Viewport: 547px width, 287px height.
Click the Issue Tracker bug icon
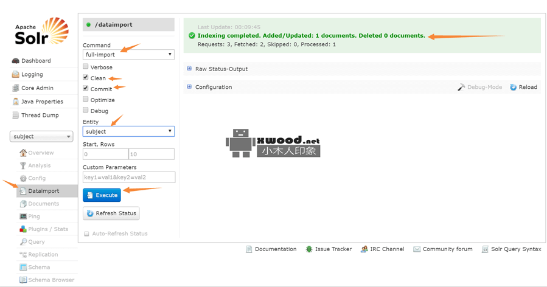pos(309,249)
